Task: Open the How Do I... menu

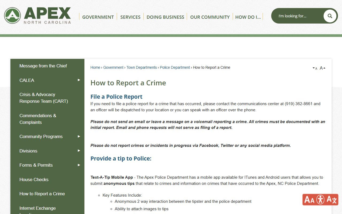Action: [248, 17]
